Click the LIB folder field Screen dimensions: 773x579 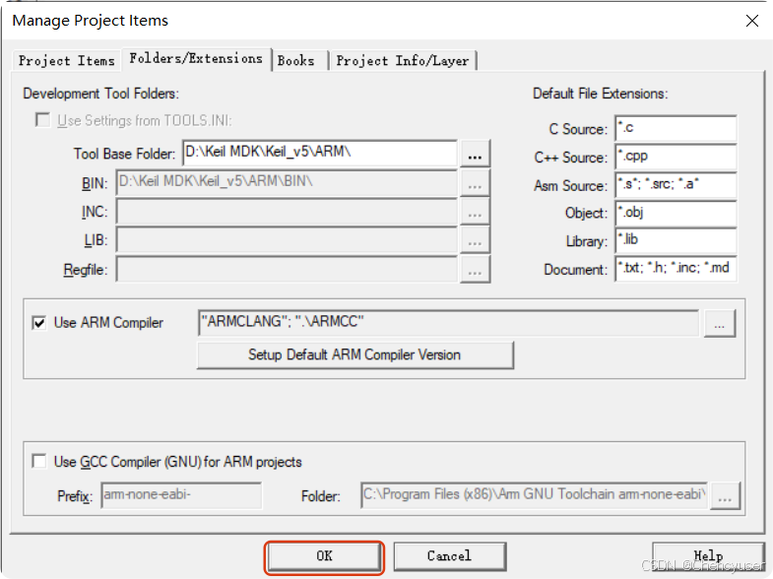click(287, 240)
